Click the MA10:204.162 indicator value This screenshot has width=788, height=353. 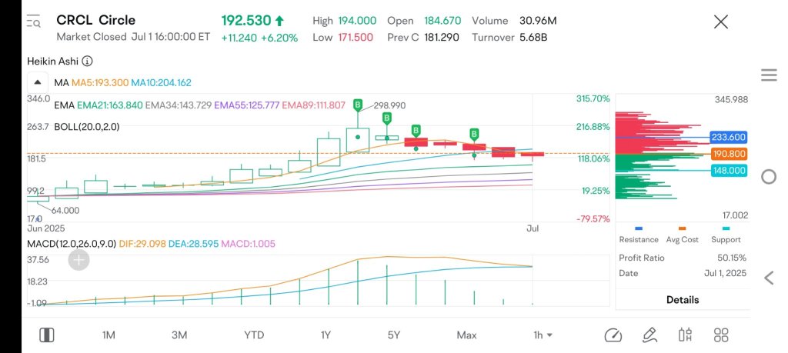tap(162, 83)
